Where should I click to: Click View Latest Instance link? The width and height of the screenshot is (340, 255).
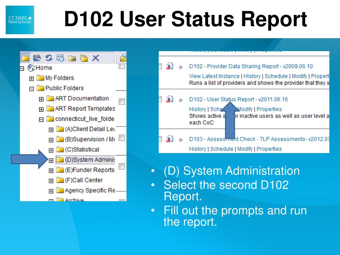(214, 76)
